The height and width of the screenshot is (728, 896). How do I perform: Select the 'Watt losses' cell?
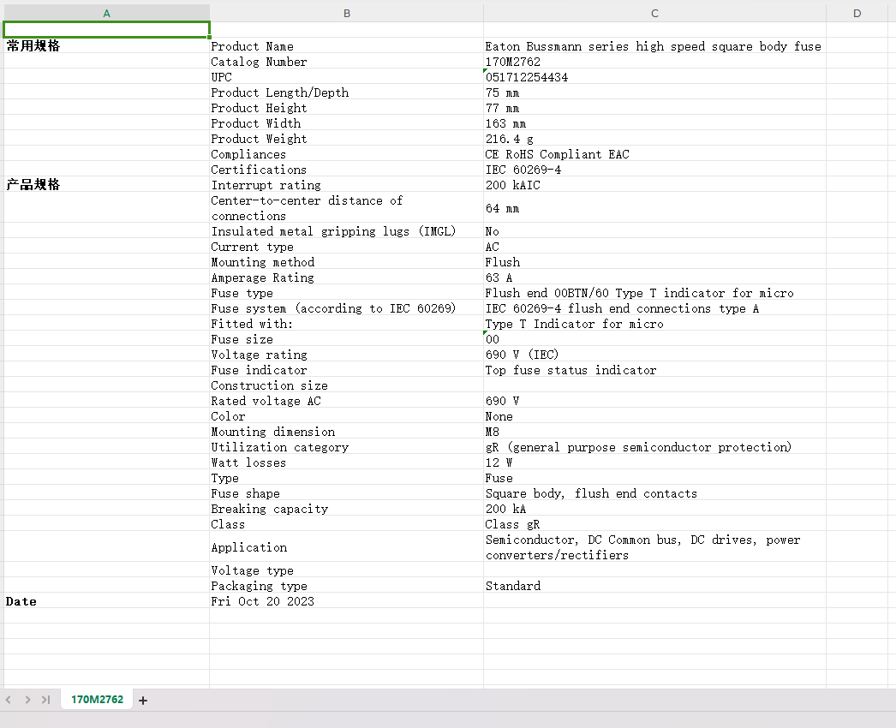347,462
